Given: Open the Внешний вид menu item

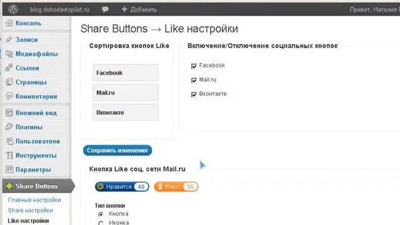Looking at the screenshot, I should [36, 112].
